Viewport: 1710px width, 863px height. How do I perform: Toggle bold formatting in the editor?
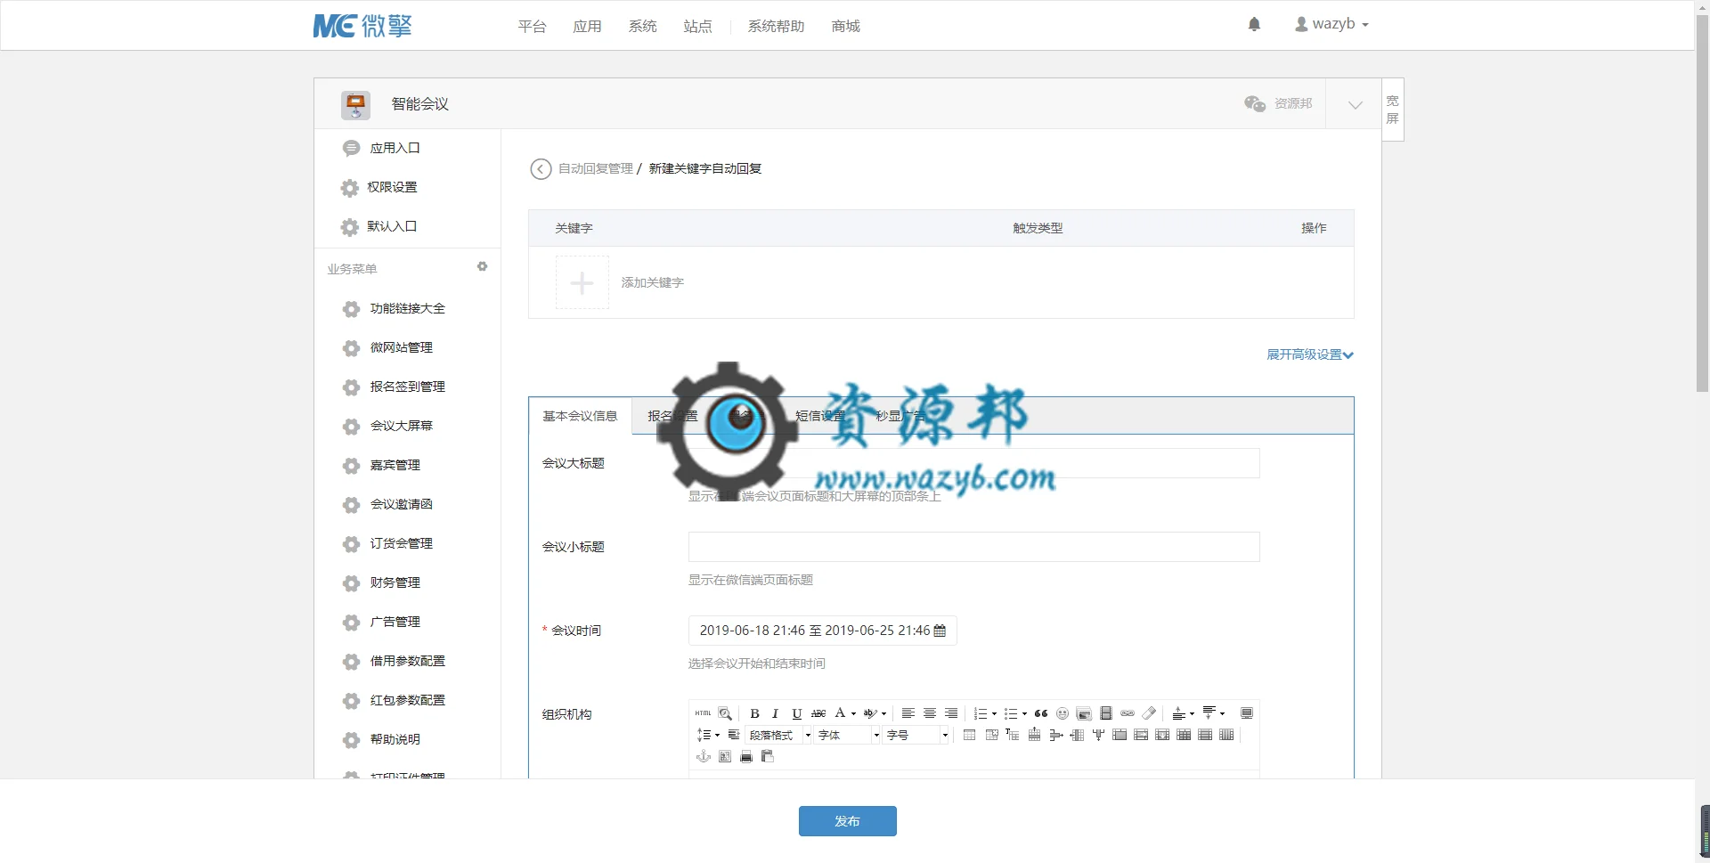tap(754, 713)
